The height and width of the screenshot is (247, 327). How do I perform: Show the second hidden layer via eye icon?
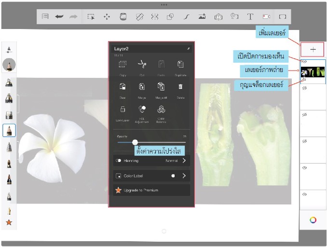tap(304, 115)
